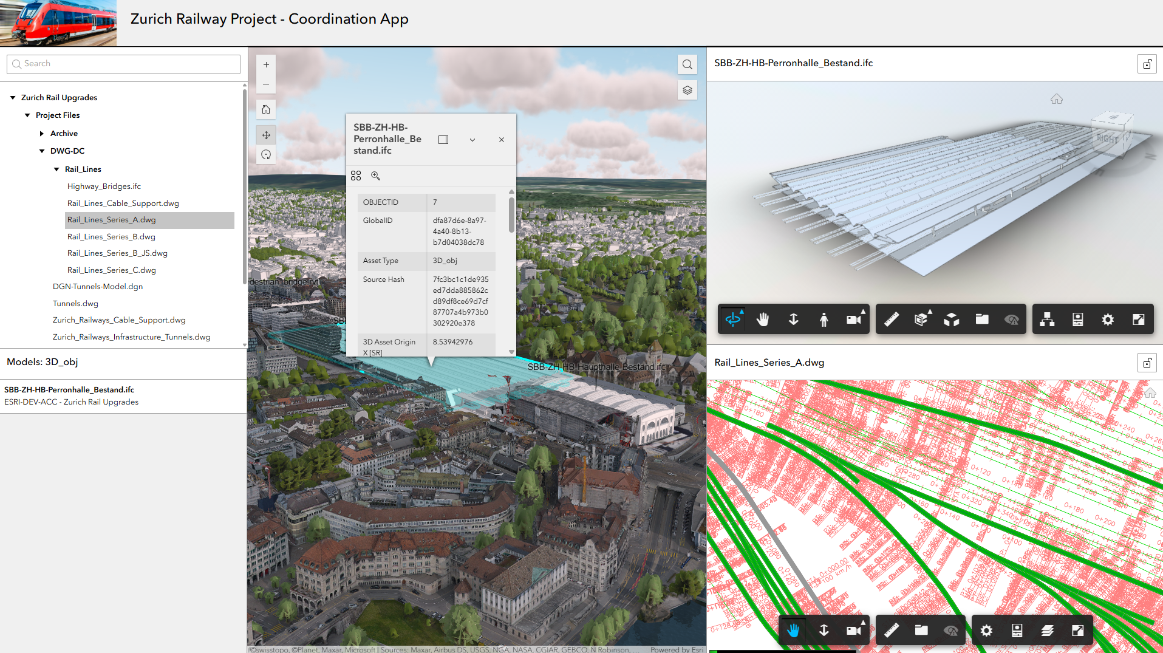Open the popup options chevron menu
This screenshot has height=653, width=1163.
472,139
